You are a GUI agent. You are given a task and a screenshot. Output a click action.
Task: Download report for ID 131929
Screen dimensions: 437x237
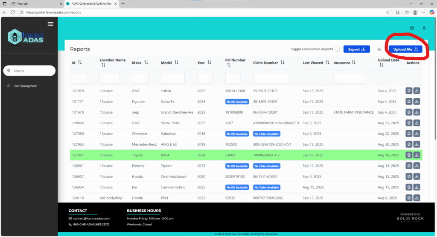(417, 91)
